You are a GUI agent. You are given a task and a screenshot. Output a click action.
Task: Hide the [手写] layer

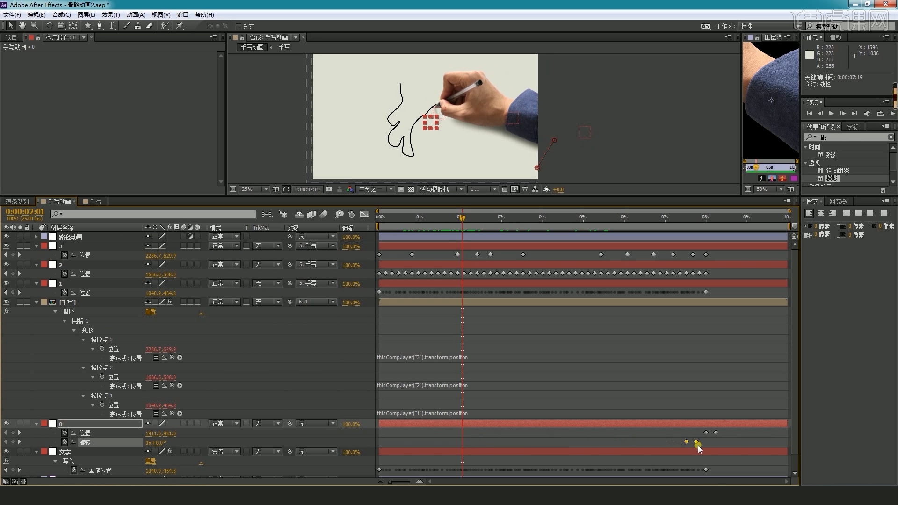coord(6,302)
